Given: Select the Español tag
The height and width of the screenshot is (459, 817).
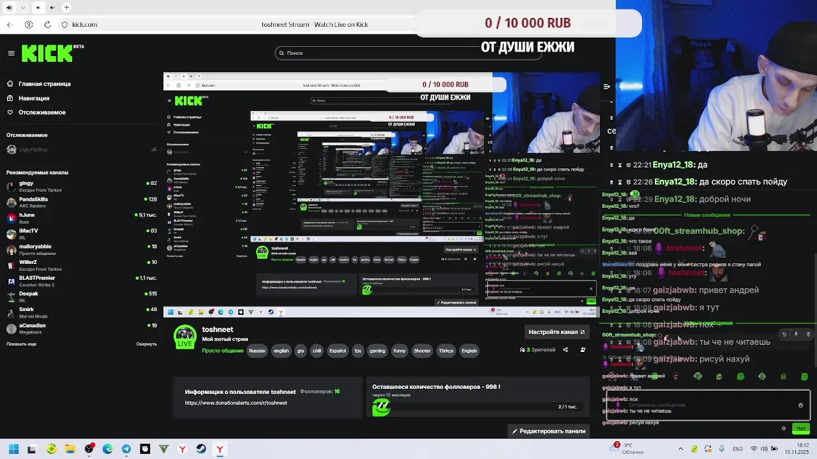Looking at the screenshot, I should pyautogui.click(x=338, y=351).
